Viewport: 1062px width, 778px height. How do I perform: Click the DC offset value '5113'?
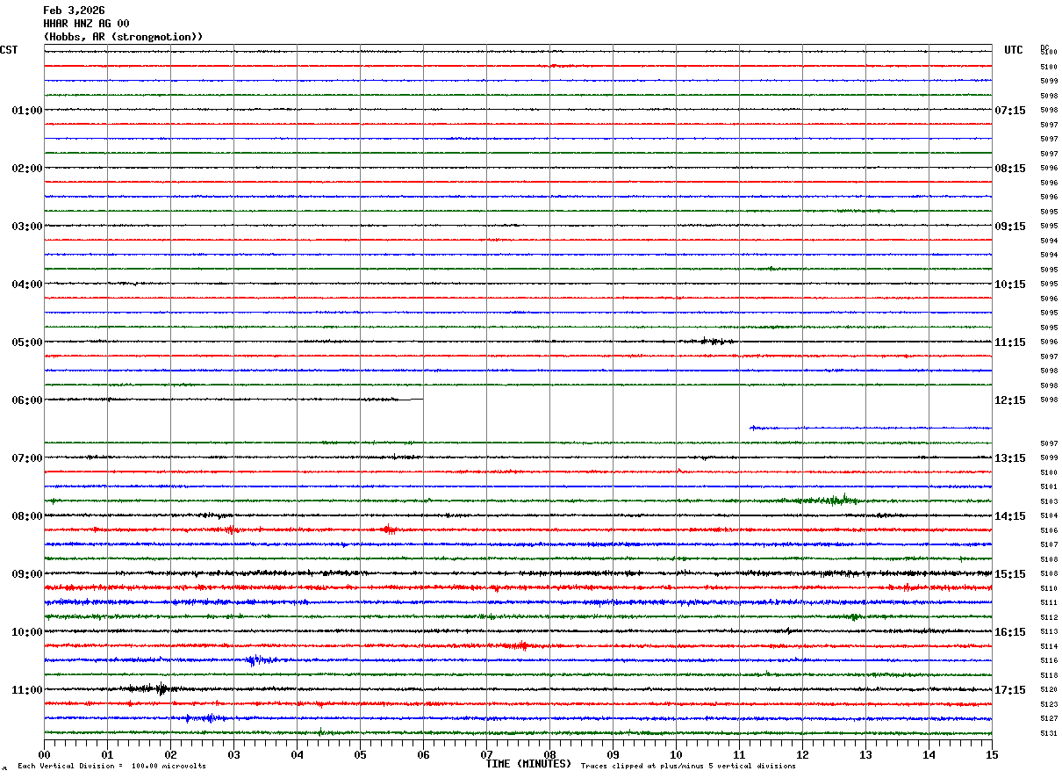click(1049, 632)
